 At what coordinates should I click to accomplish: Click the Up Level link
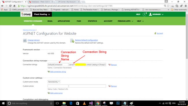(x=160, y=33)
